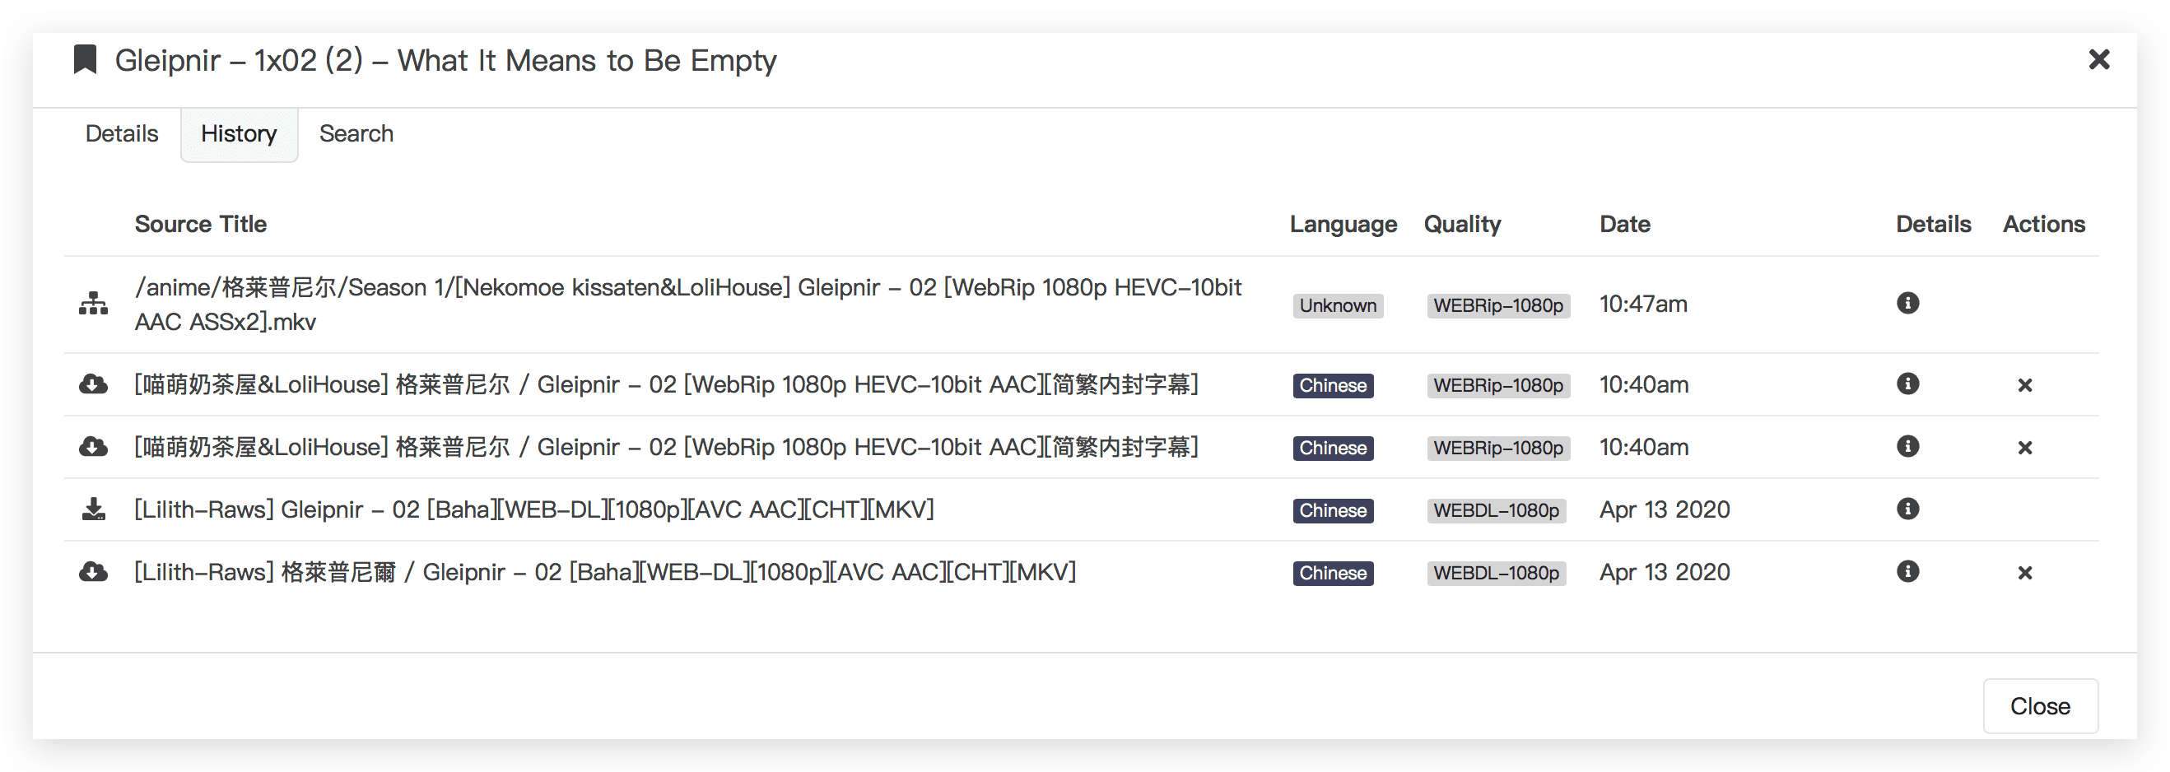Image resolution: width=2170 pixels, height=772 pixels.
Task: Click the Date column header
Action: pyautogui.click(x=1624, y=224)
